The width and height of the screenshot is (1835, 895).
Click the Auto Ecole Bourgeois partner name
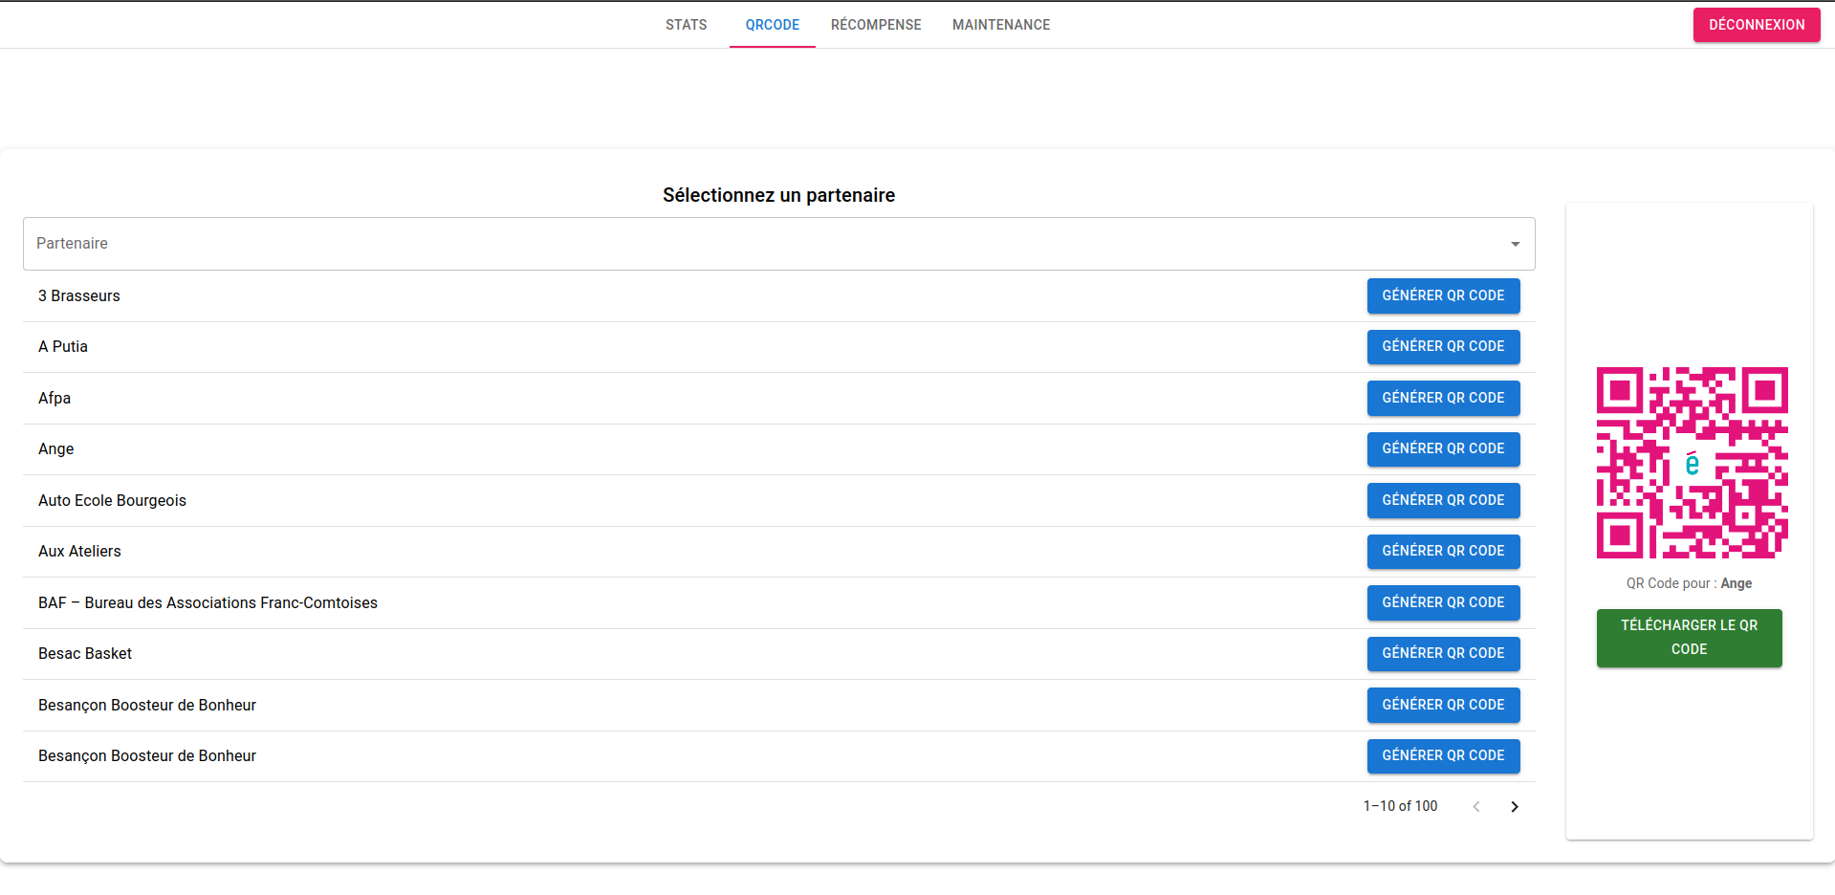tap(112, 501)
